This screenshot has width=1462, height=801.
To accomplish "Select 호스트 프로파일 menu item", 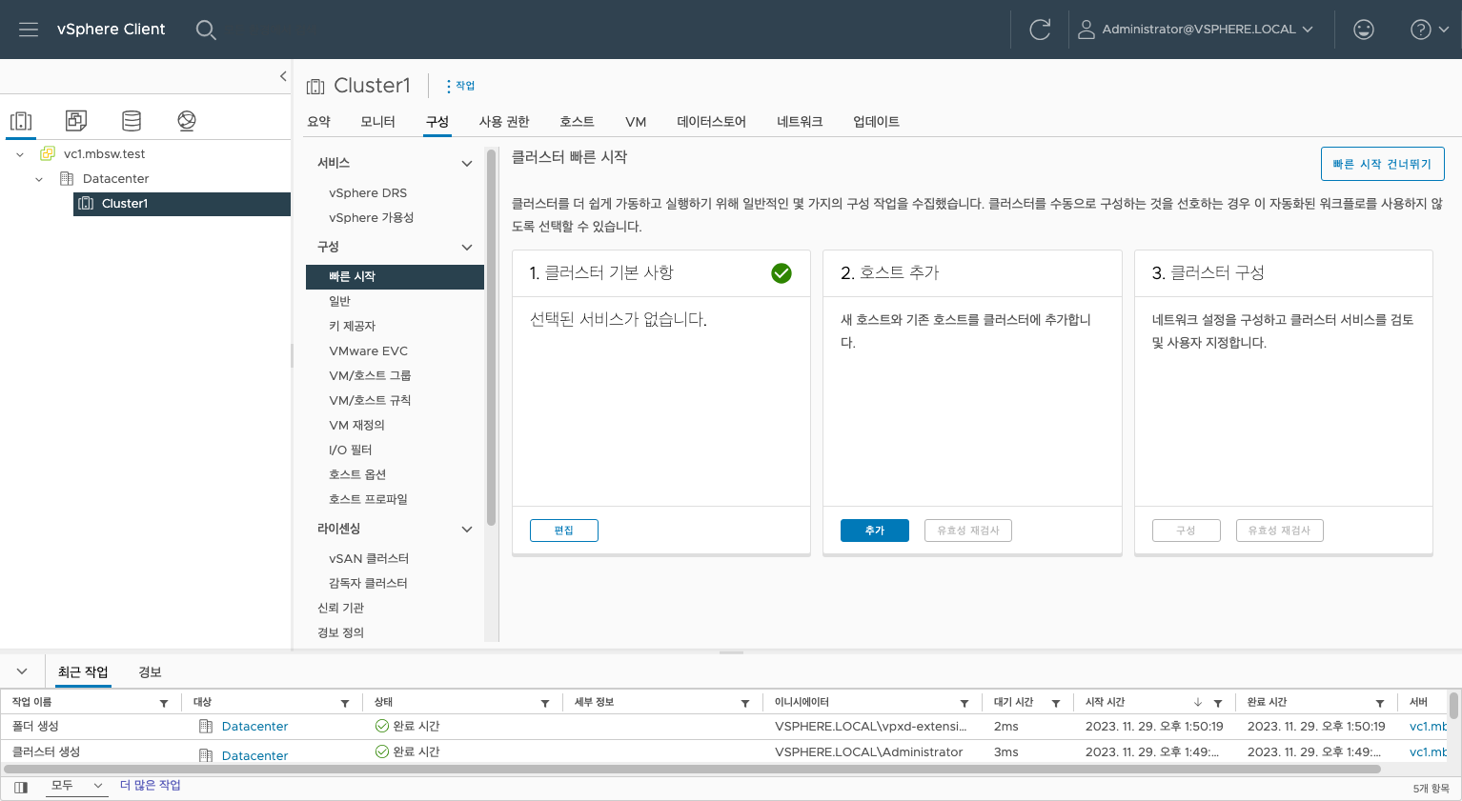I will pyautogui.click(x=368, y=499).
